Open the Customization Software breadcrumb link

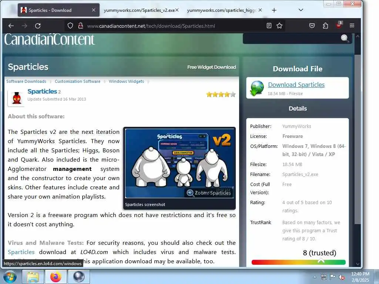click(77, 81)
